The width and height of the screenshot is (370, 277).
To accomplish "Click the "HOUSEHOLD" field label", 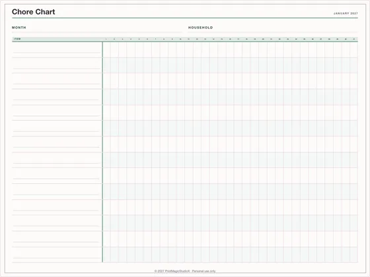I will 200,28.
